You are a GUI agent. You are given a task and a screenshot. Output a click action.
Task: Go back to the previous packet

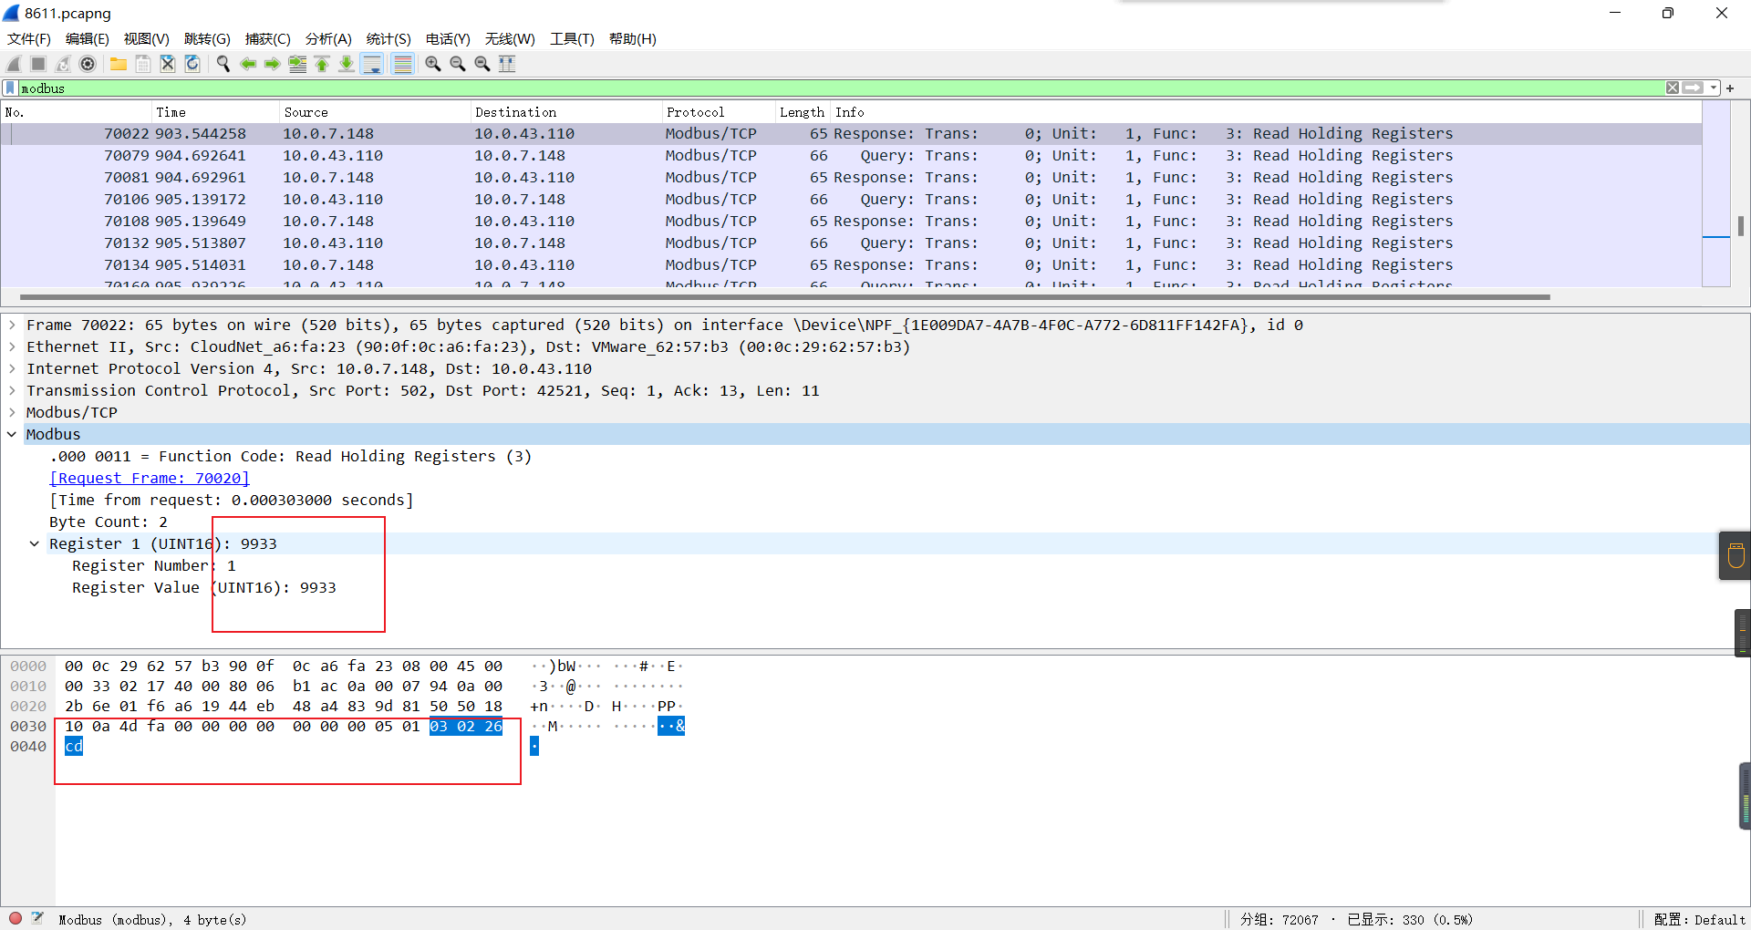click(x=248, y=64)
